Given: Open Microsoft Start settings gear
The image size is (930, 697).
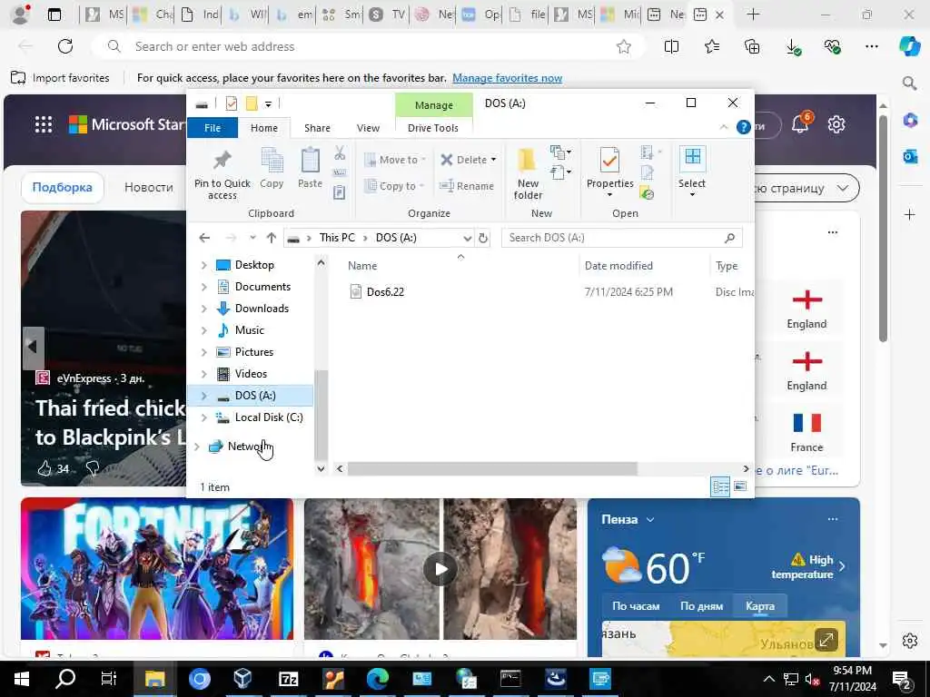Looking at the screenshot, I should click(836, 124).
